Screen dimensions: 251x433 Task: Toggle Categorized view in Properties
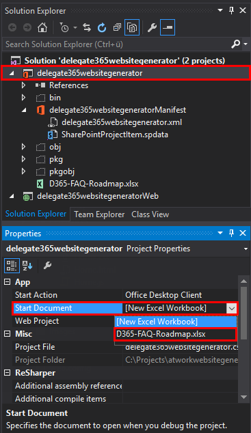click(12, 266)
